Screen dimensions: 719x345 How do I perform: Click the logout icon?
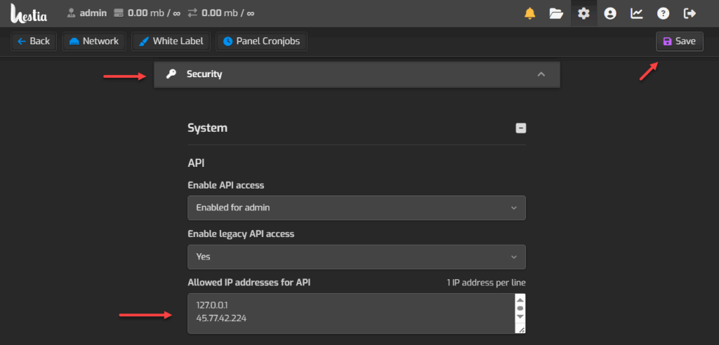(690, 13)
